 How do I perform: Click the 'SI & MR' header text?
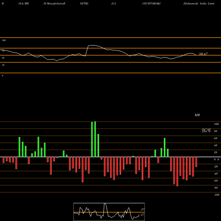[23, 4]
